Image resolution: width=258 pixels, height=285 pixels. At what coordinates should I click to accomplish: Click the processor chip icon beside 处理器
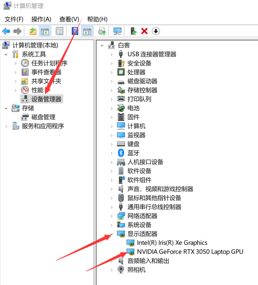[121, 72]
